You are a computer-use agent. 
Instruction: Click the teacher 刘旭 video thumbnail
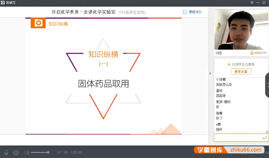tap(241, 30)
